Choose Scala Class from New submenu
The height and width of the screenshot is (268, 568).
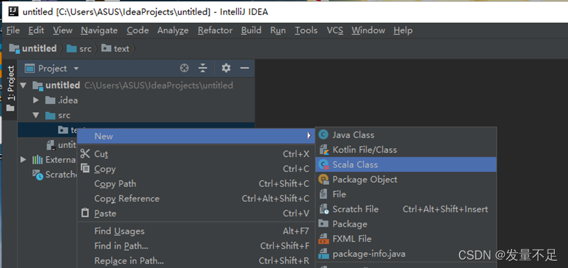click(x=406, y=164)
